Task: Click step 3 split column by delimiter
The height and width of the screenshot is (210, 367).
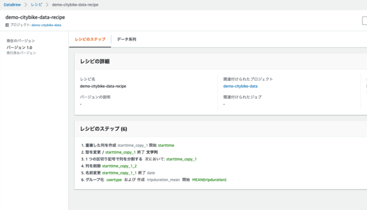Action: (x=139, y=159)
